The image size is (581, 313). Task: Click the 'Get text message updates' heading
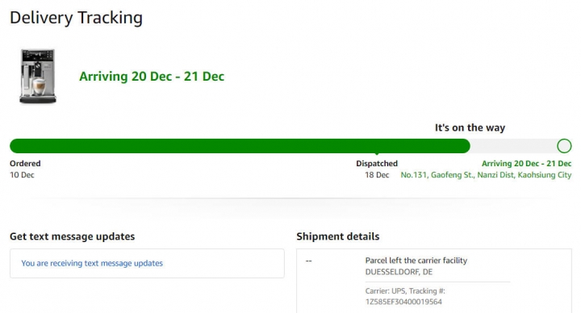point(73,236)
